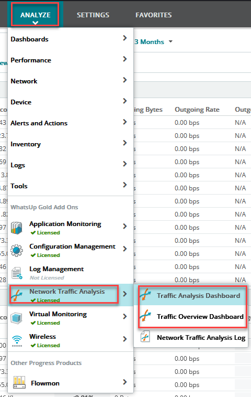The width and height of the screenshot is (251, 397).
Task: Click Other Progress Products heading
Action: (46, 363)
